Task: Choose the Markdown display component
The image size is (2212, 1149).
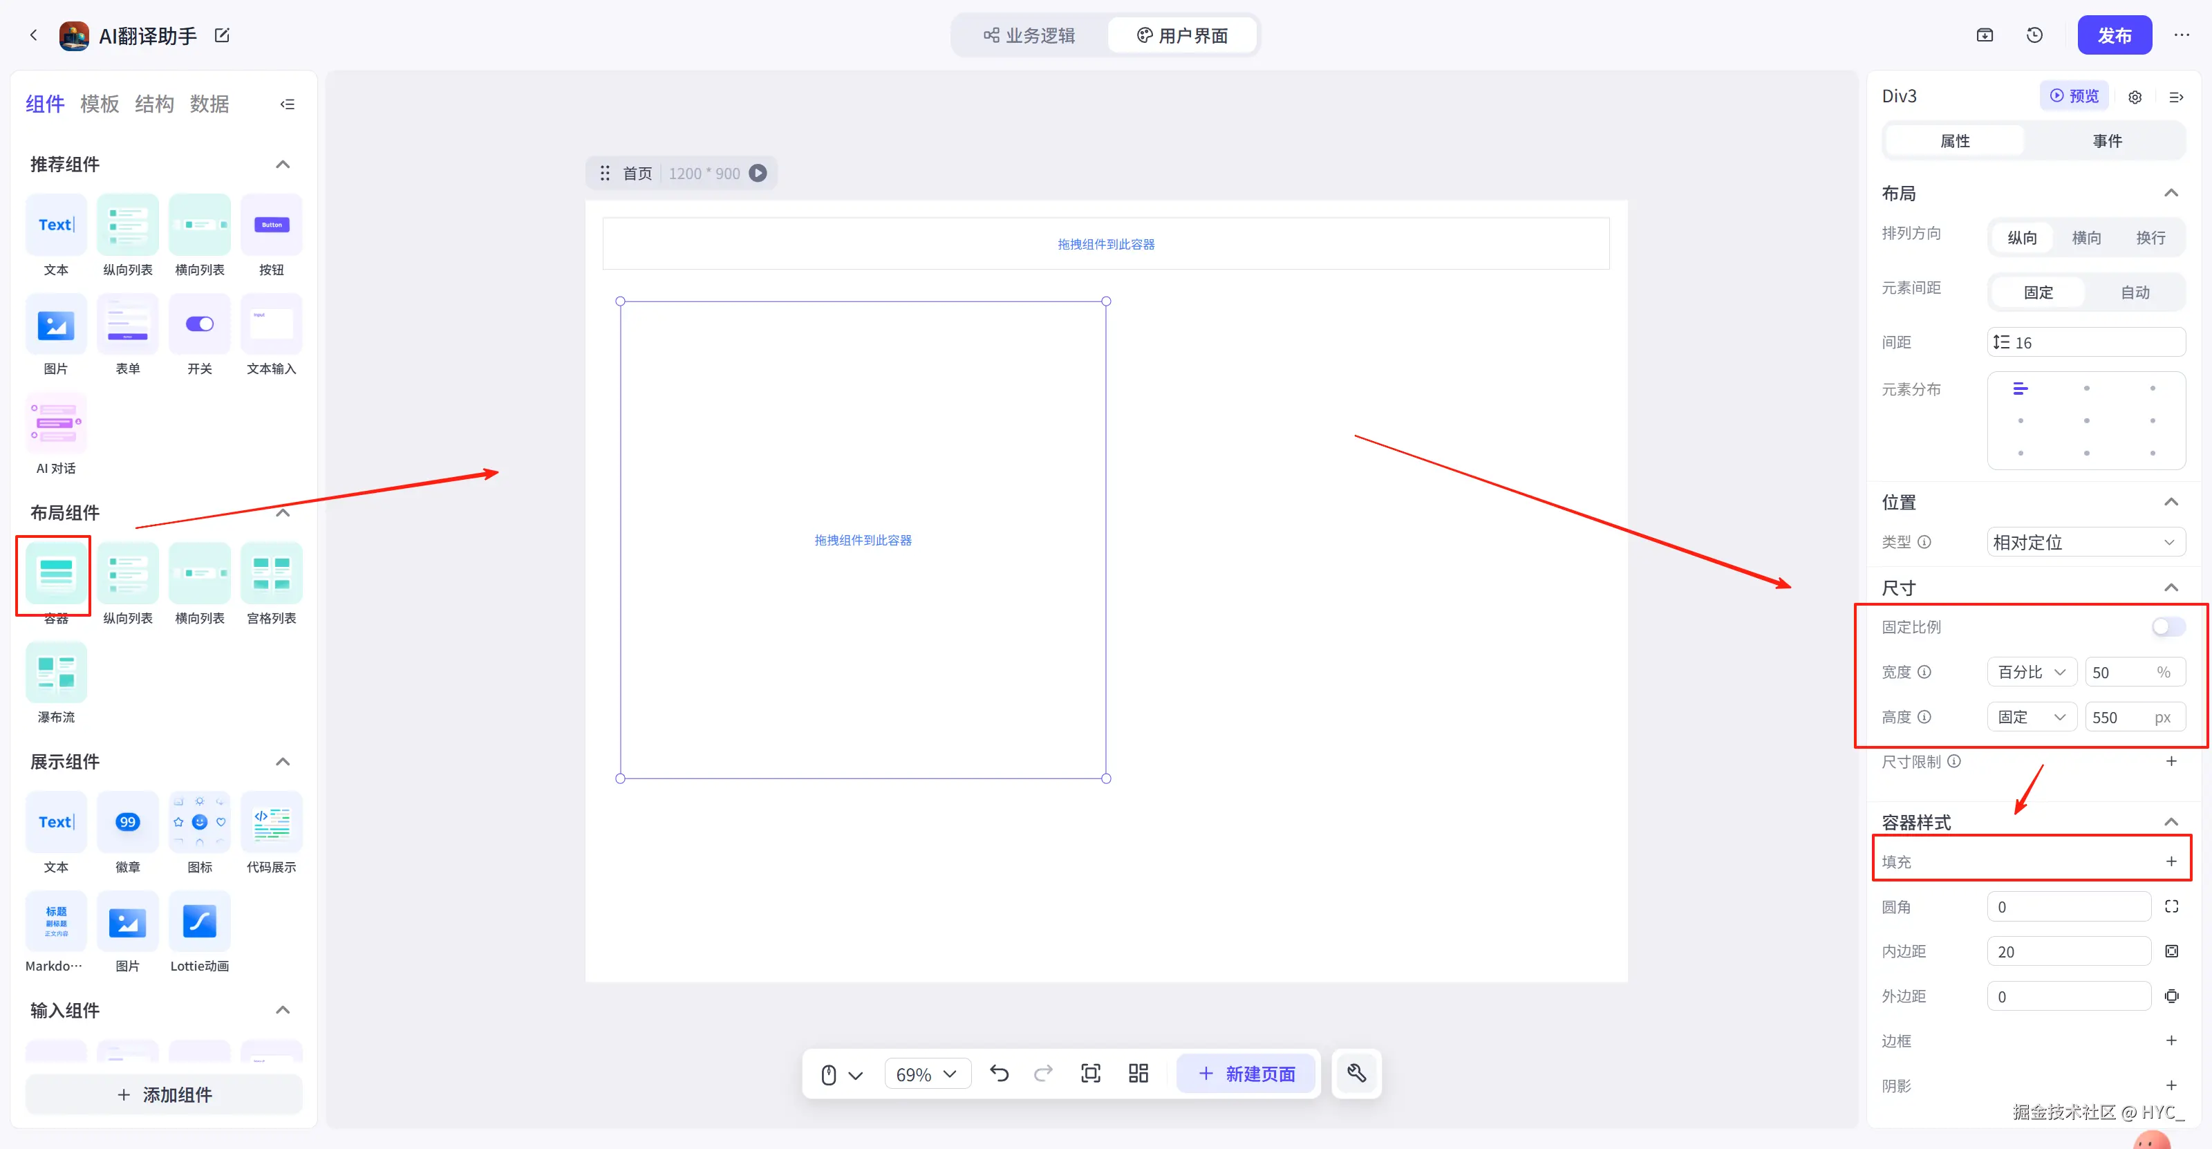Action: click(56, 932)
